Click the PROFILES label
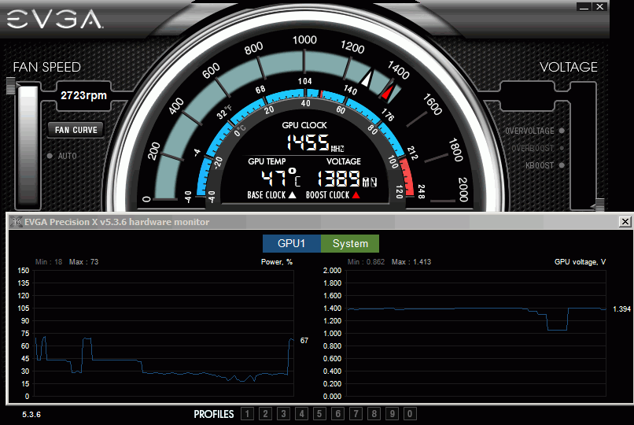 pos(214,414)
